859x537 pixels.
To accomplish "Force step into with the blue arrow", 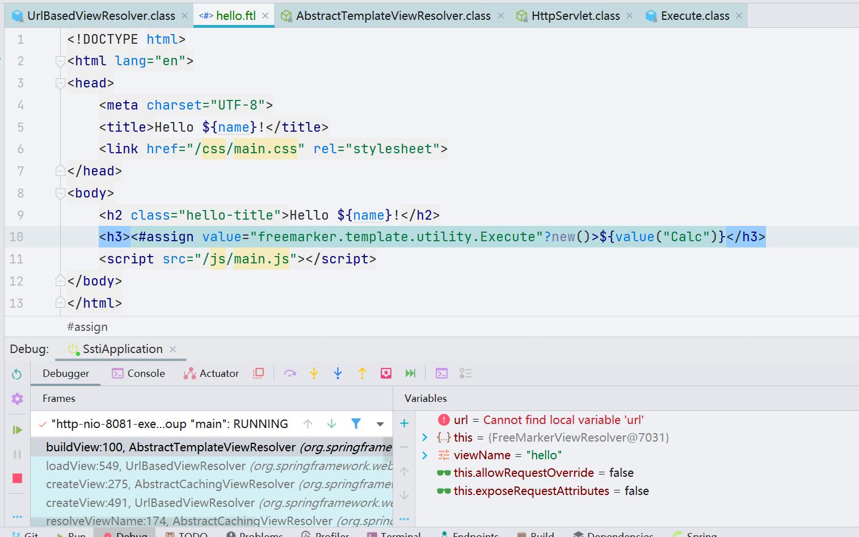I will coord(338,373).
